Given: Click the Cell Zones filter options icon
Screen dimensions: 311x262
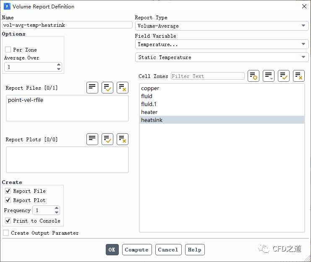Looking at the screenshot, I should coord(254,76).
